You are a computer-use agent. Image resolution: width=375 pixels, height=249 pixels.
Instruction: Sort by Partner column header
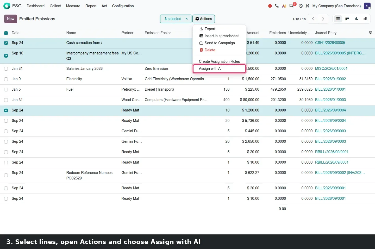click(x=127, y=33)
